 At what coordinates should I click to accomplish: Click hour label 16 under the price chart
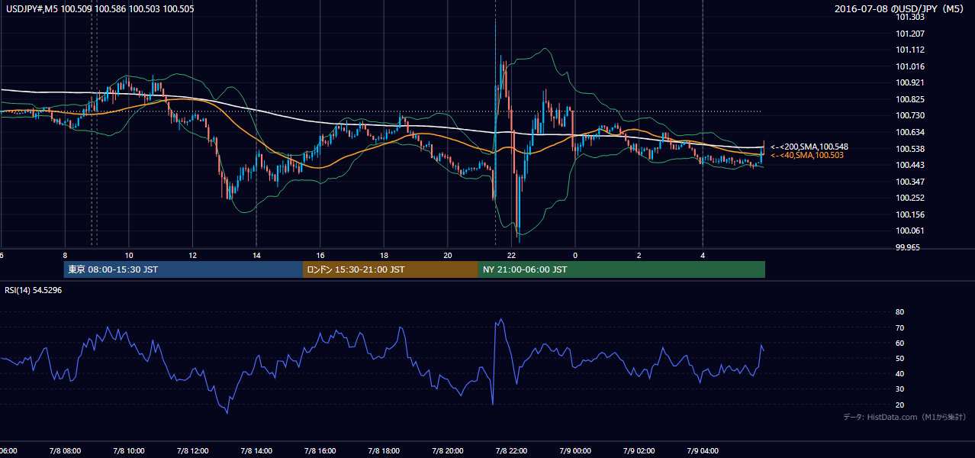320,255
